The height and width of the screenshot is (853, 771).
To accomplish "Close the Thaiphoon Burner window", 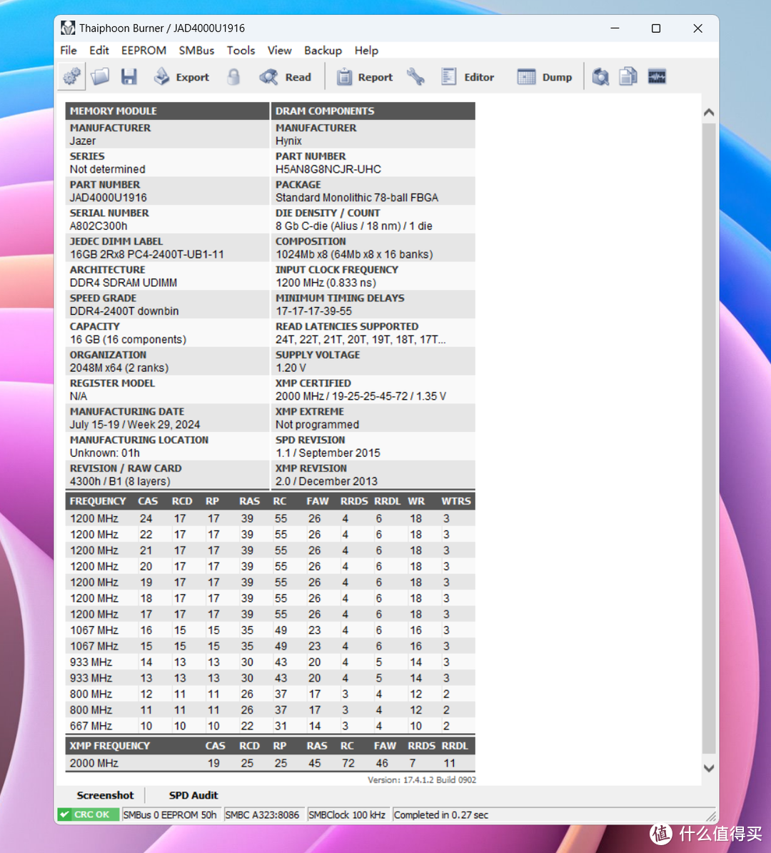I will [x=697, y=28].
